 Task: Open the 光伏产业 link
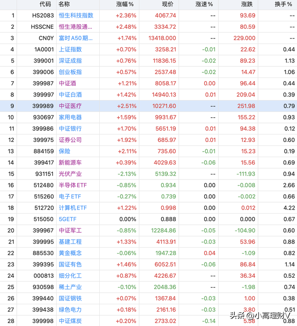[x=70, y=174]
